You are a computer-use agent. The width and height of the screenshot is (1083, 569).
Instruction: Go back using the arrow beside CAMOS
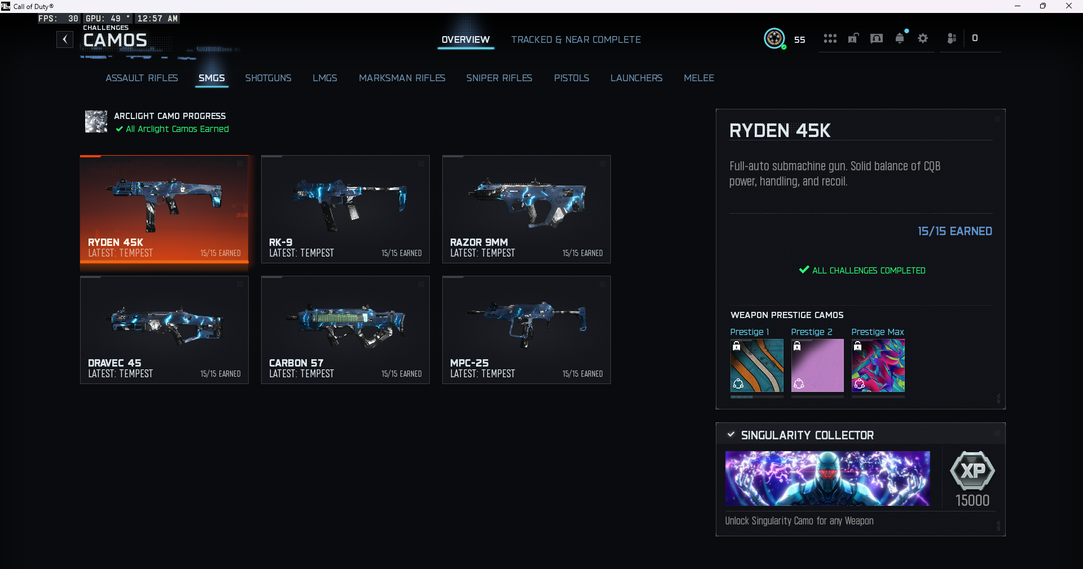point(65,39)
